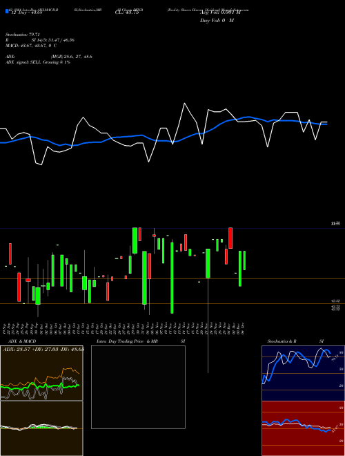The width and height of the screenshot is (345, 456).
Task: Click the 'Day Vol: 0 M' label
Action: point(217,21)
